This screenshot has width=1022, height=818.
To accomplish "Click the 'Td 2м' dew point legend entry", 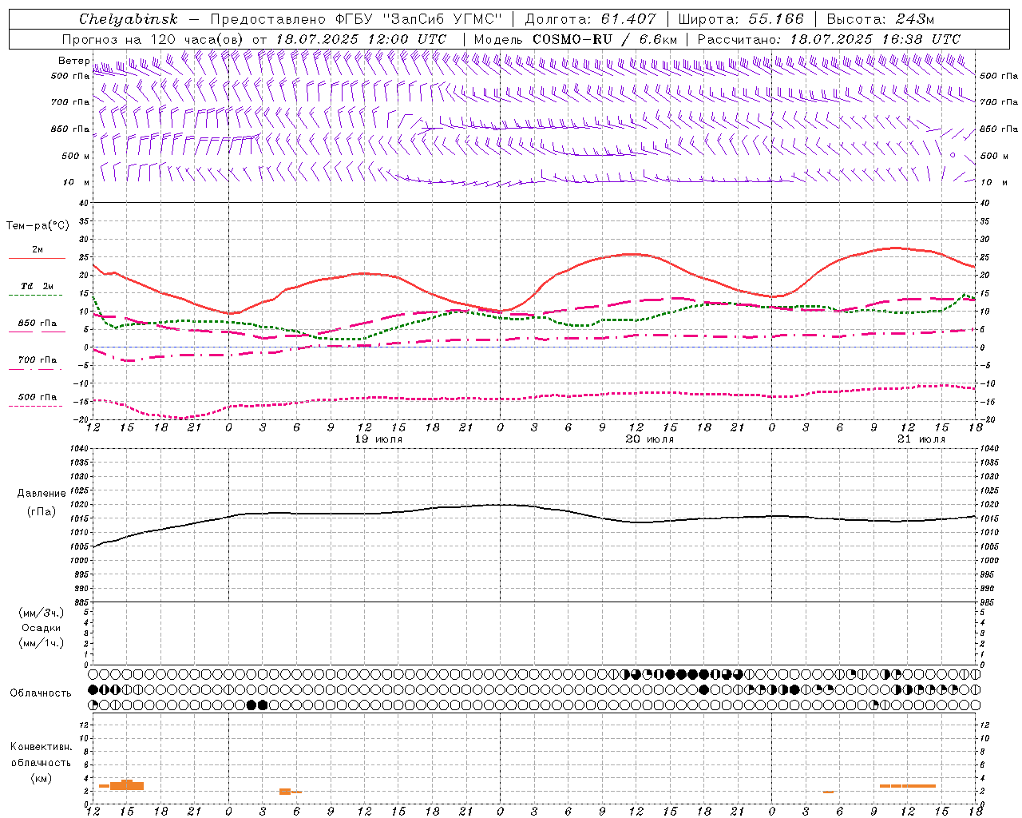I will click(38, 286).
